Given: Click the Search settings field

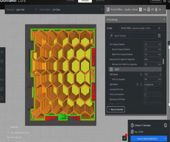Looking at the screenshot, I should (132, 35).
